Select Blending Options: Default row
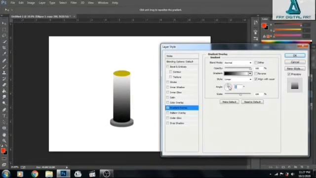316x178 pixels. point(182,61)
